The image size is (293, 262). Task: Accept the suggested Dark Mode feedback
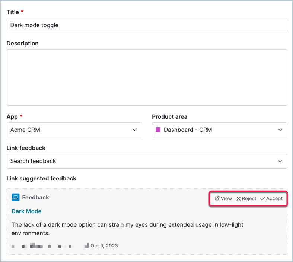click(x=271, y=198)
